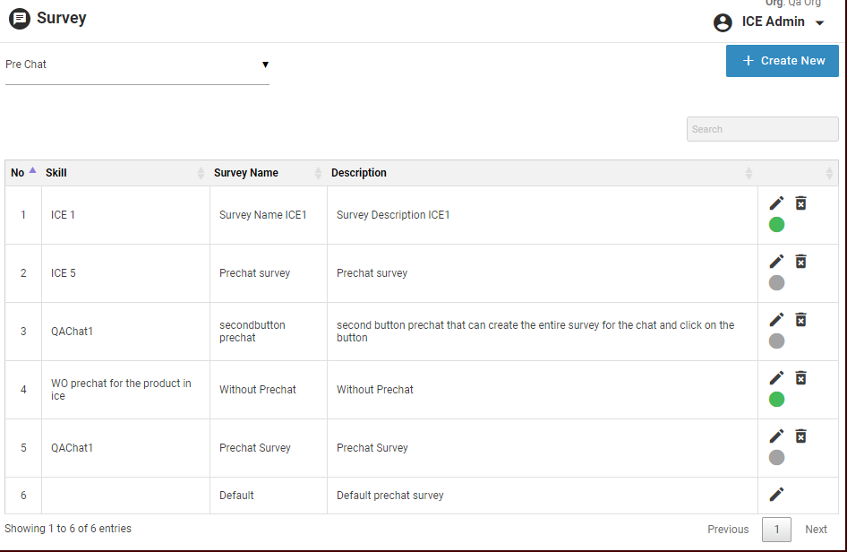
Task: Go to Next page of entries
Action: point(816,530)
